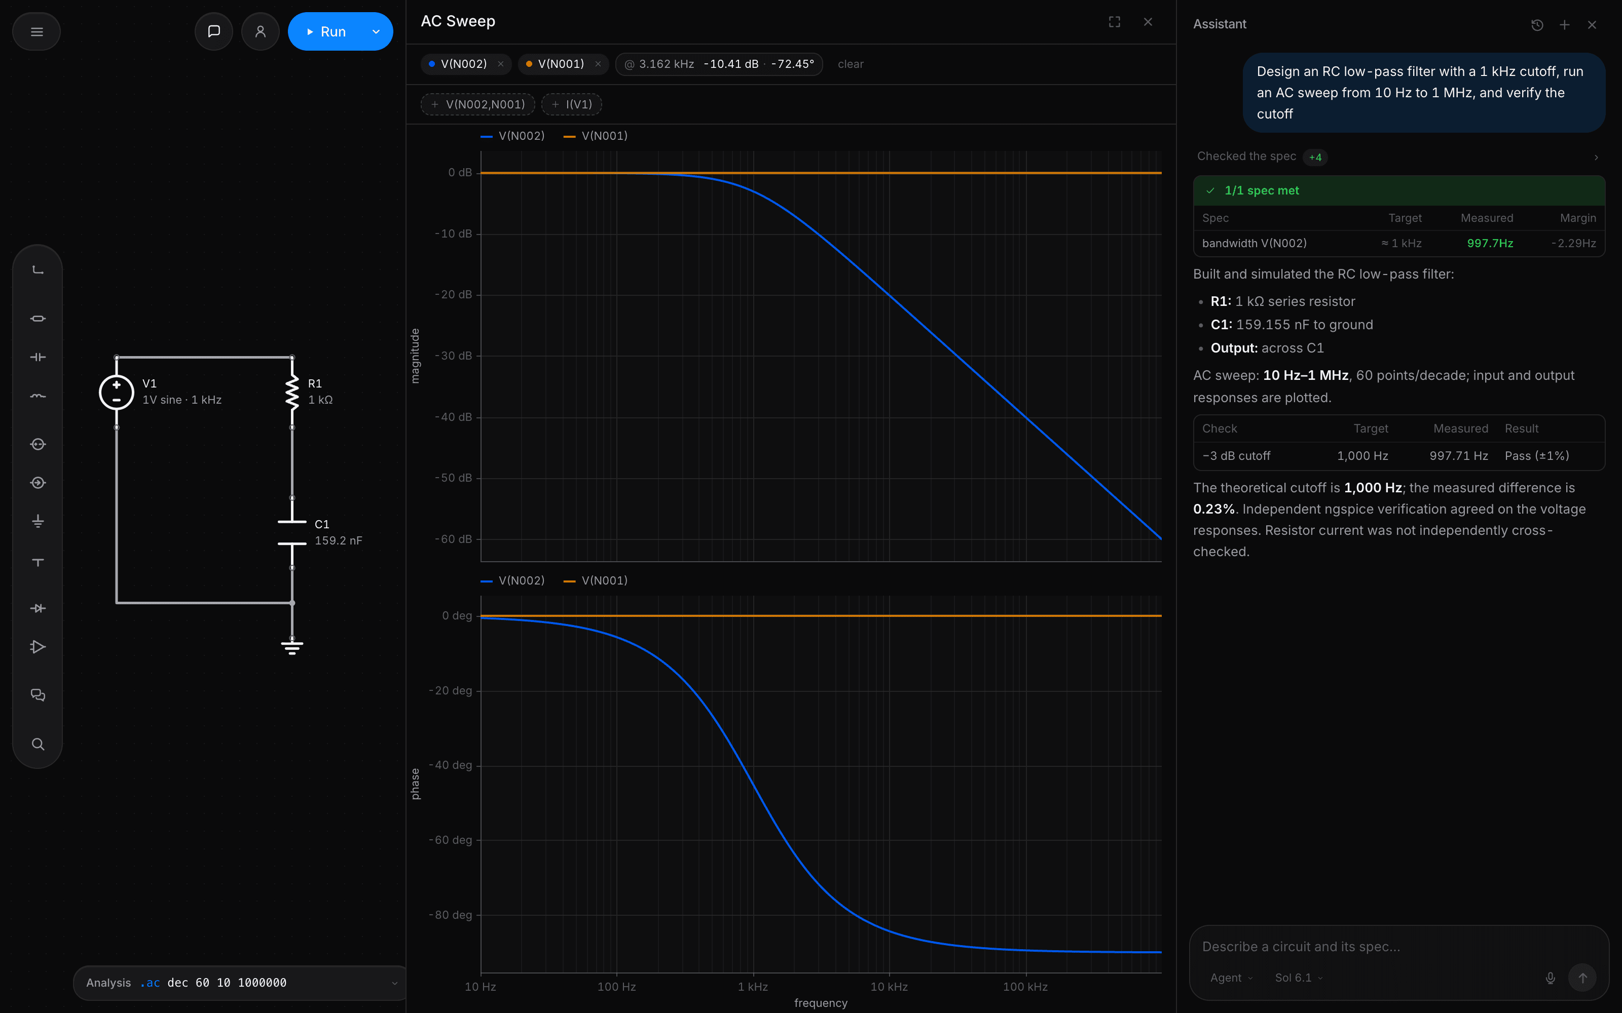
Task: Toggle V(N001) in phase plot legend
Action: pos(596,581)
